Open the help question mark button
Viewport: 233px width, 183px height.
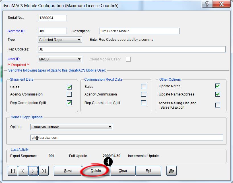[207, 4]
